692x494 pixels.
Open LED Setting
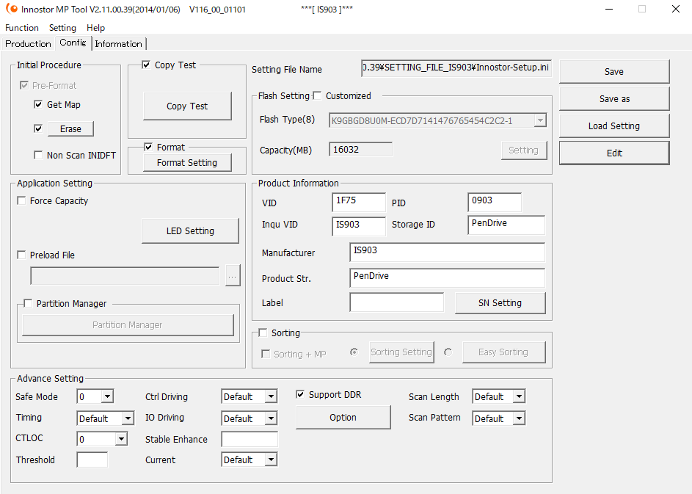[x=190, y=231]
